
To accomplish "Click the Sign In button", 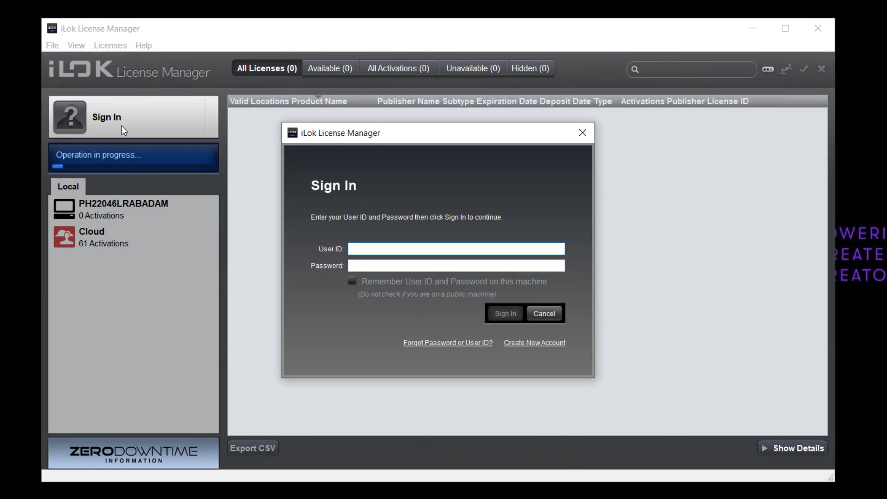I will 506,313.
